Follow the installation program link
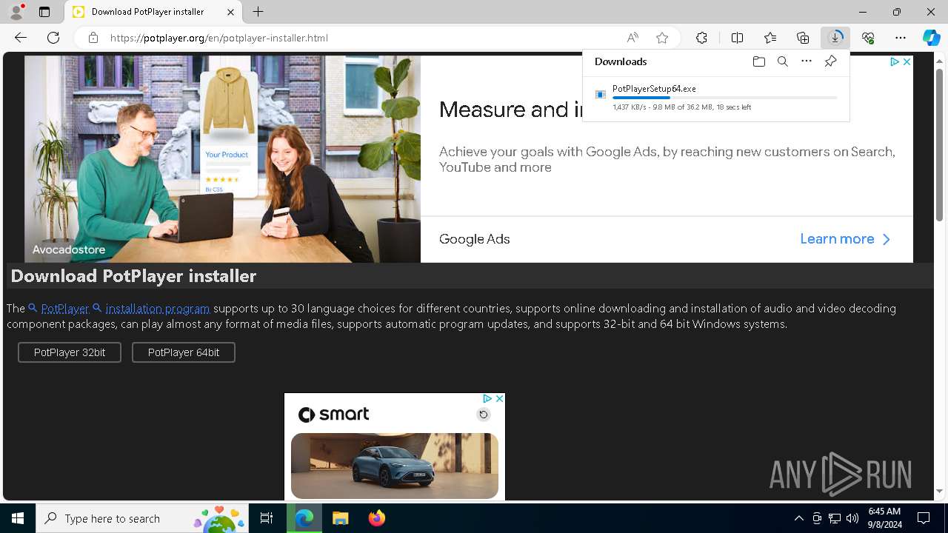Screen dimensions: 948x533 158,308
